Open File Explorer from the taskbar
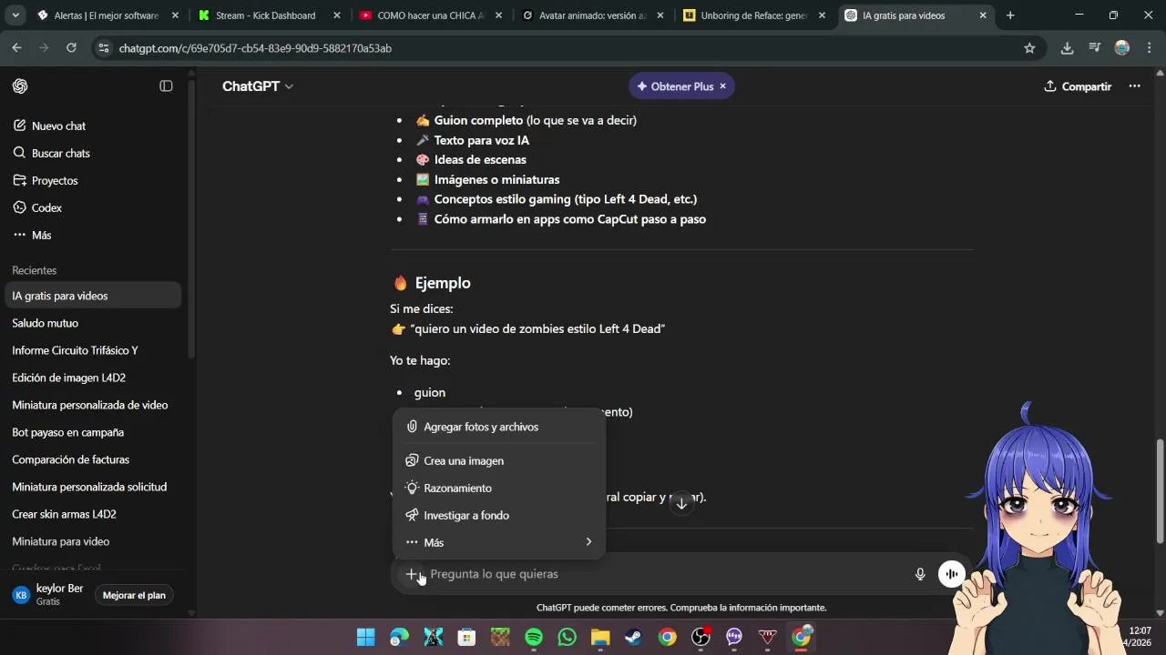 (600, 637)
